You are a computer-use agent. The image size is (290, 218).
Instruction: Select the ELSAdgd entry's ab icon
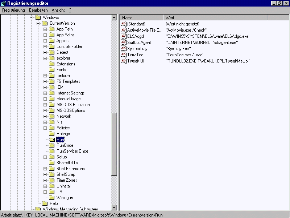click(x=124, y=36)
